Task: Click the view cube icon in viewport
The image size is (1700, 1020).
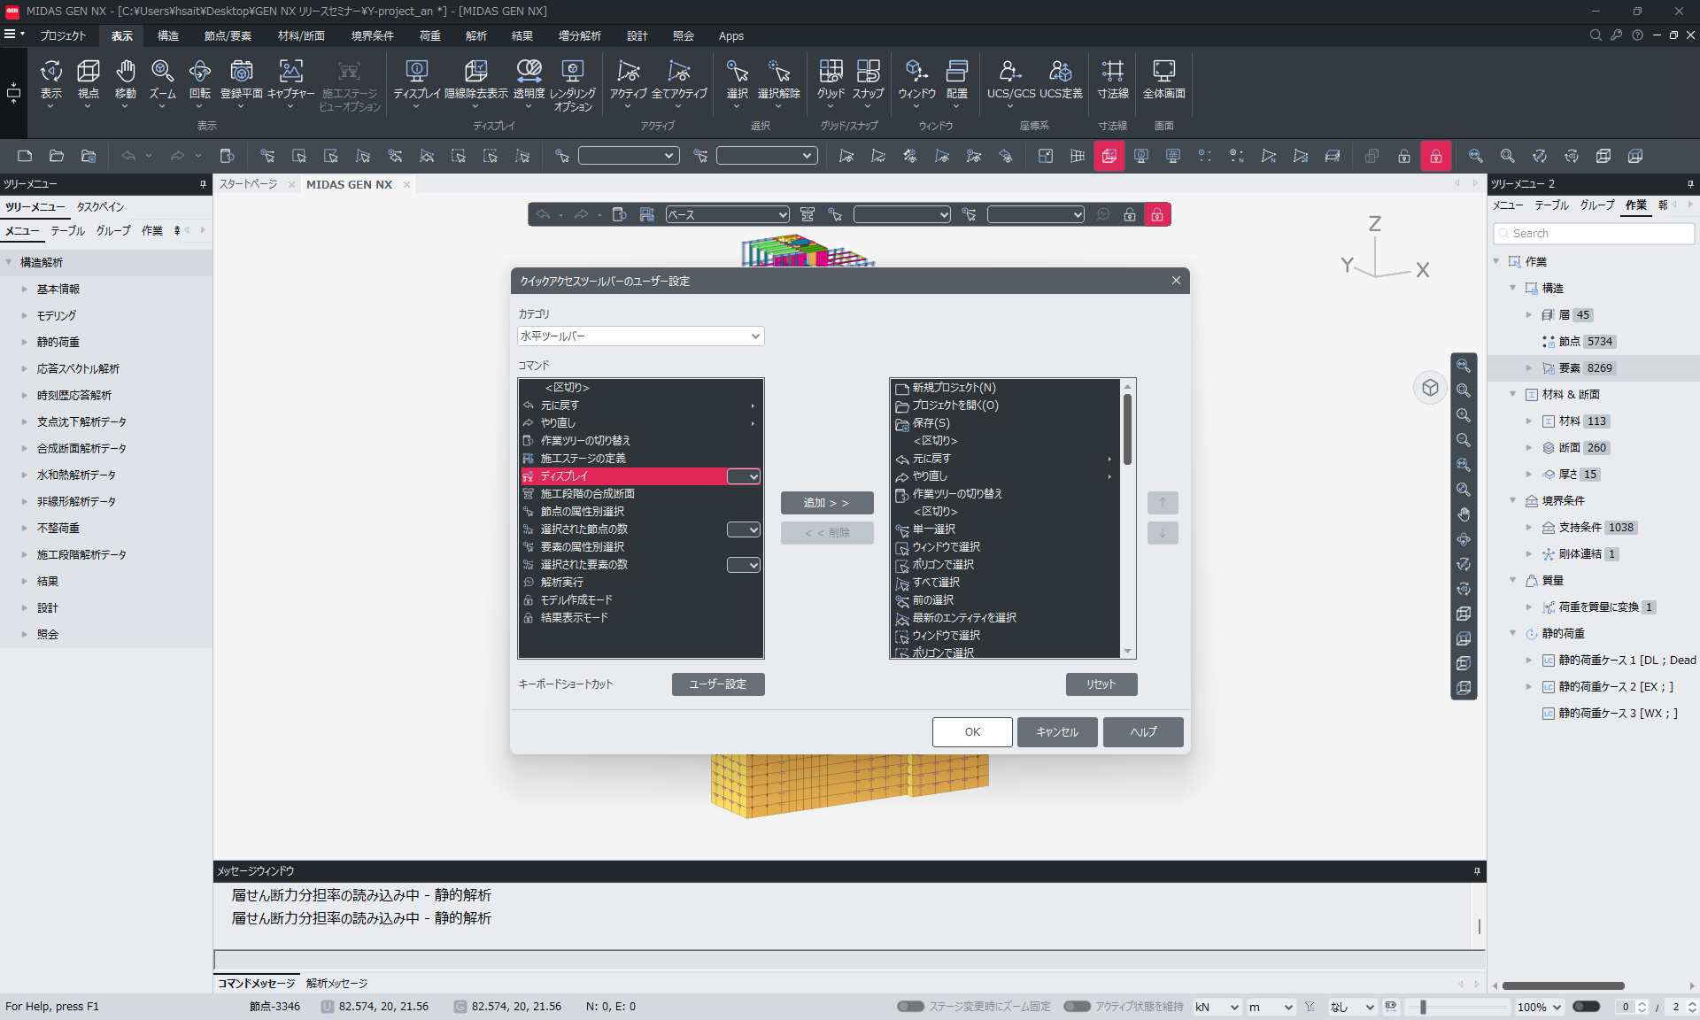Action: click(x=1430, y=388)
